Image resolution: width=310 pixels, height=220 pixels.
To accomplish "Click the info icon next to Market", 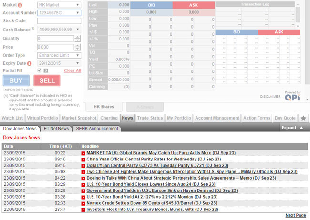I will pos(20,5).
